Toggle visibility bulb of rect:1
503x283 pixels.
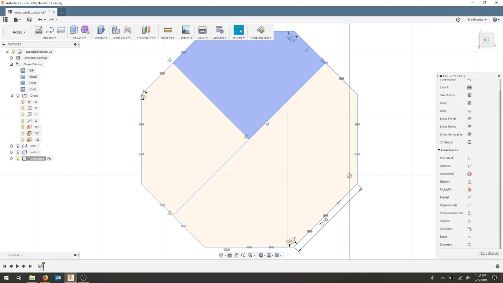click(x=18, y=146)
